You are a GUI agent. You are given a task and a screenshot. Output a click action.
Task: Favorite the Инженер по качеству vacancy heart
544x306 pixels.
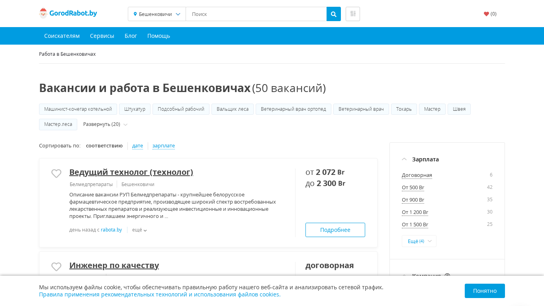[x=57, y=267]
